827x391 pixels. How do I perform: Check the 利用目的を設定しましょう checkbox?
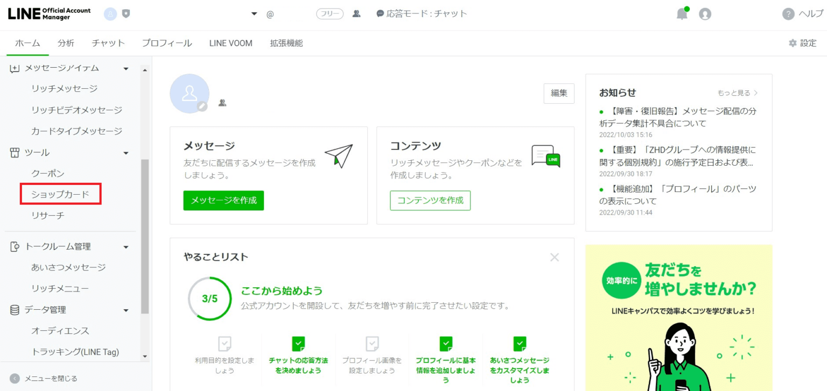(x=224, y=344)
